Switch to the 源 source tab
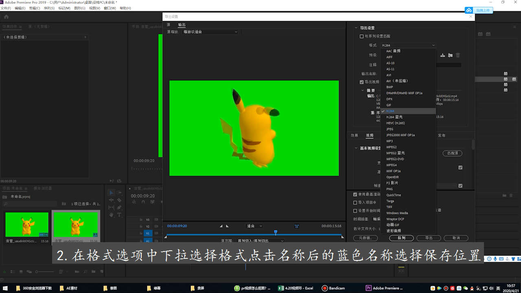Image resolution: width=521 pixels, height=293 pixels. click(x=169, y=25)
